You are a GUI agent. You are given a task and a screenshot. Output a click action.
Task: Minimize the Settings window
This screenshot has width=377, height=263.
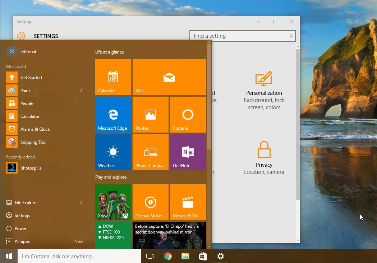(x=259, y=22)
